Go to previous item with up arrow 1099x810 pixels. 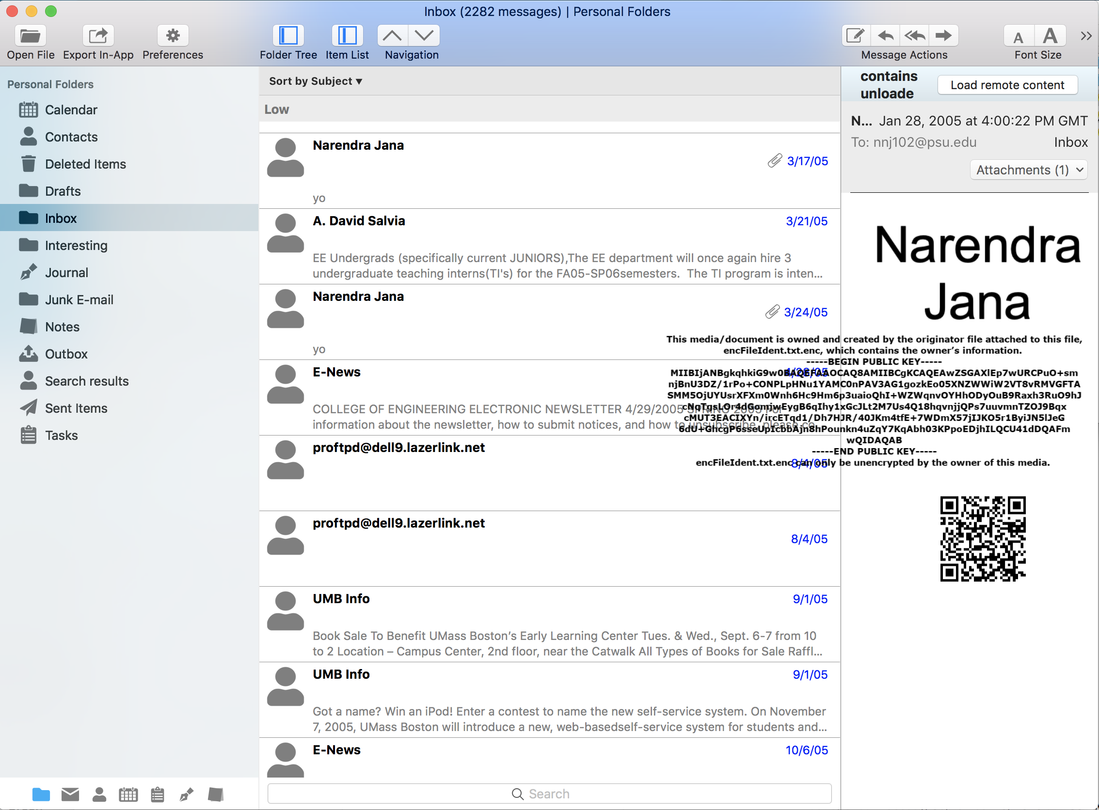click(392, 36)
